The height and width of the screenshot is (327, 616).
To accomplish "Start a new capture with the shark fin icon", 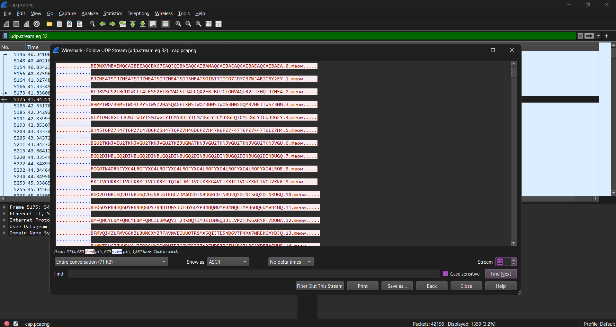I will pyautogui.click(x=6, y=24).
